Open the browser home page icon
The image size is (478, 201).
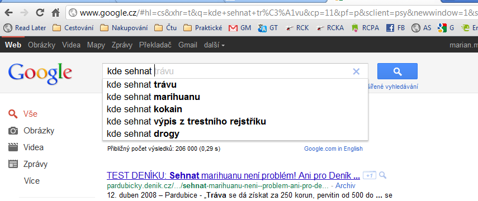(x=55, y=12)
